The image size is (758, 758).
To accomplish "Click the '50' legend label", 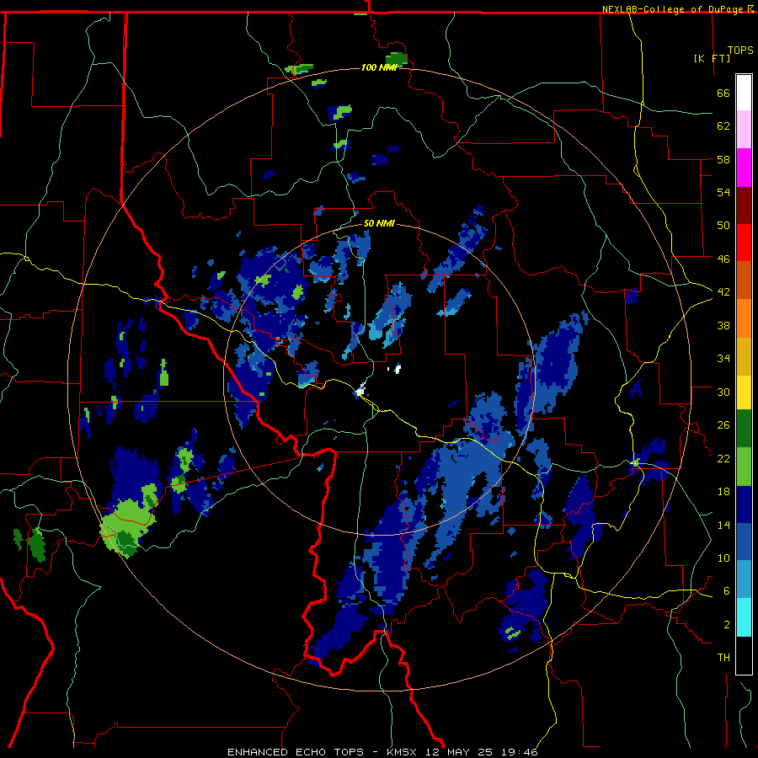I will tap(723, 225).
